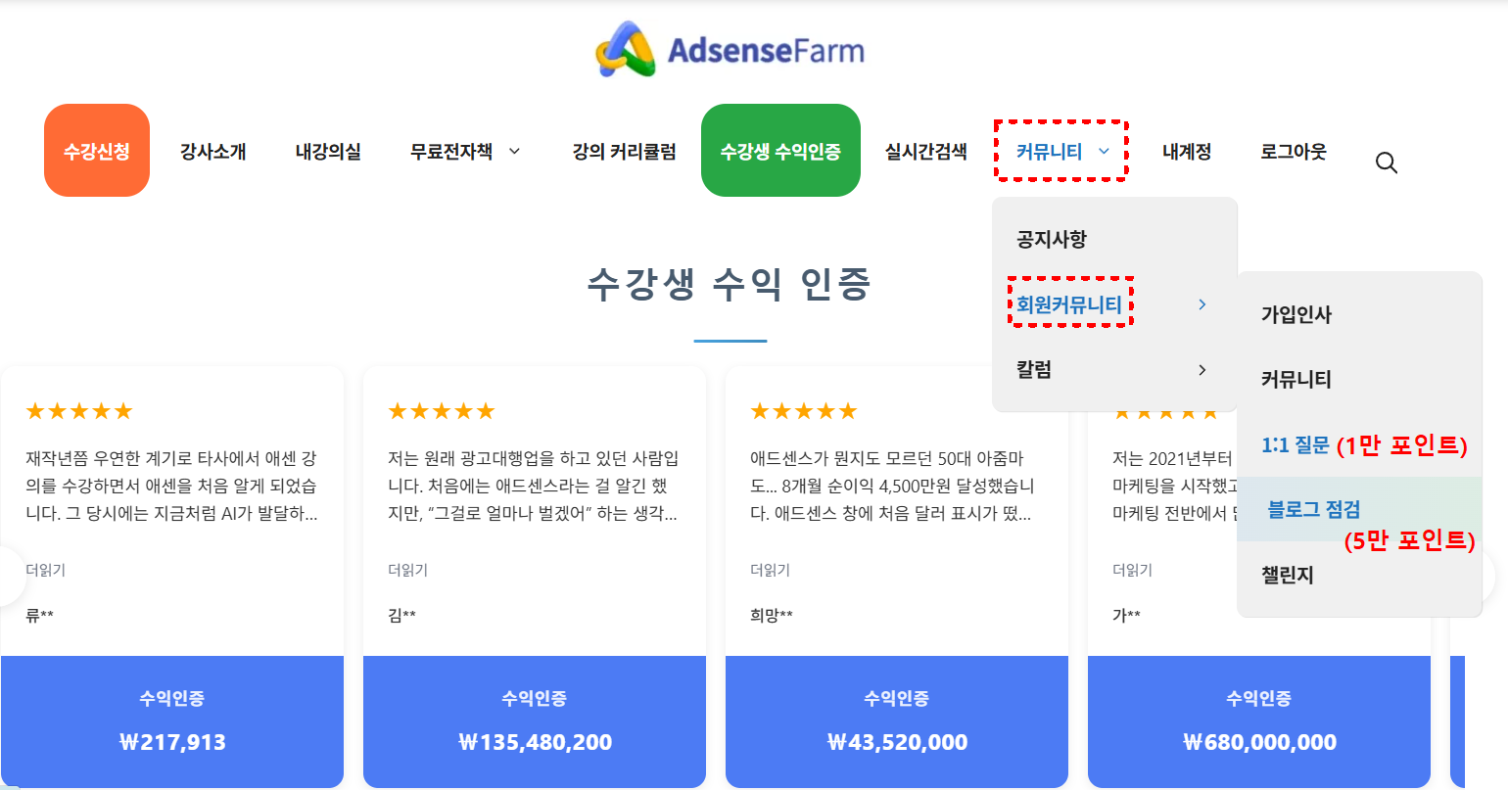The width and height of the screenshot is (1508, 790).
Task: Click the orange 수강신청 button
Action: (x=97, y=151)
